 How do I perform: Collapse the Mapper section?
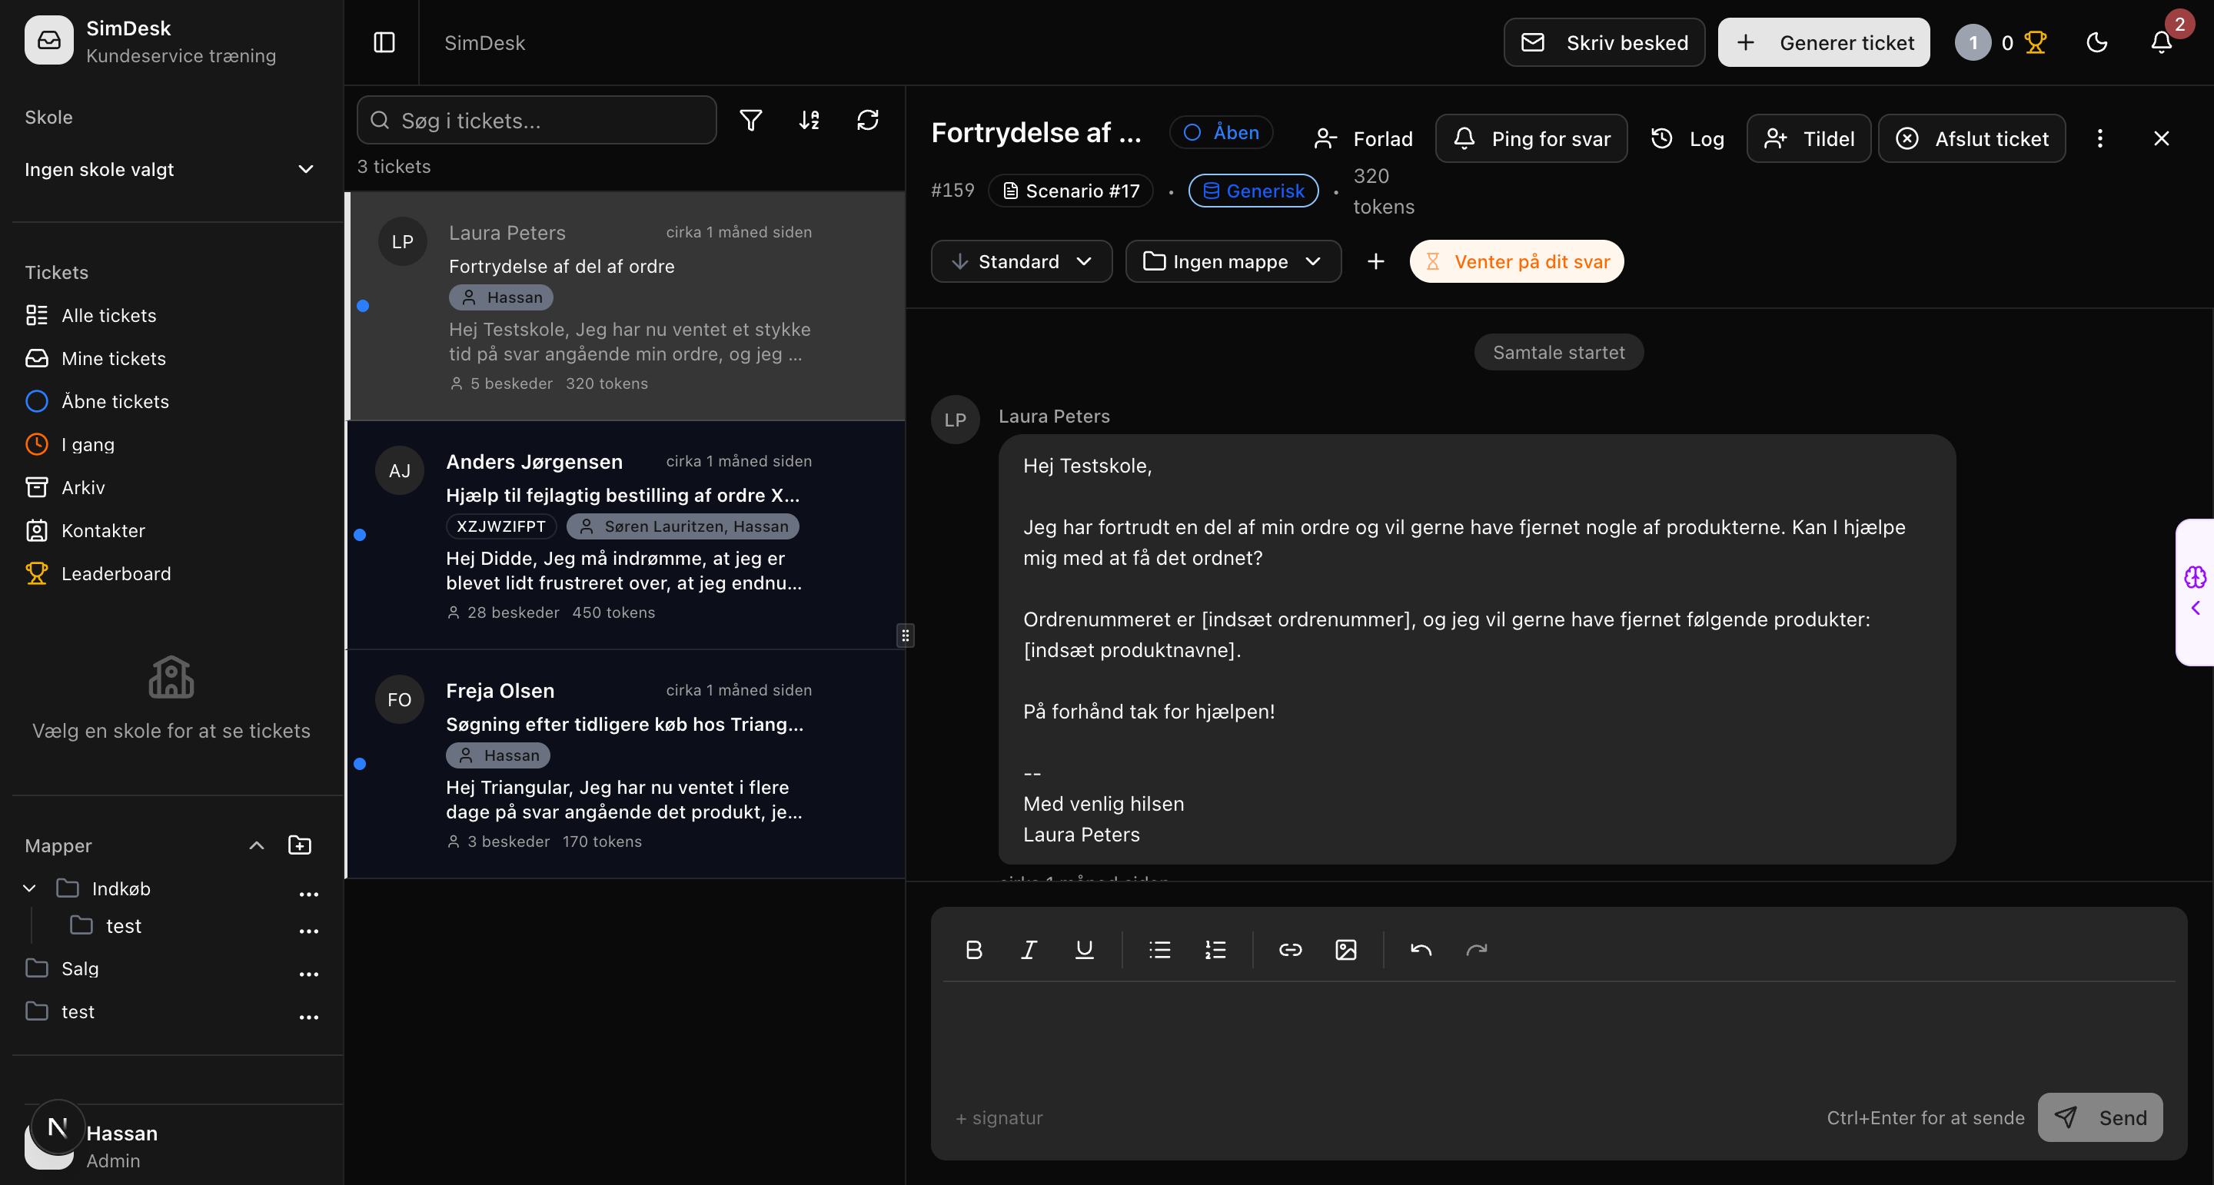(256, 845)
